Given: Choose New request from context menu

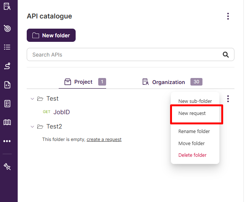Looking at the screenshot, I should point(192,113).
